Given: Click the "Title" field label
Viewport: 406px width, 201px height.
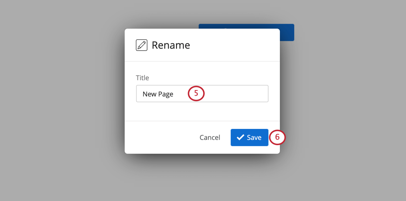Looking at the screenshot, I should [142, 78].
